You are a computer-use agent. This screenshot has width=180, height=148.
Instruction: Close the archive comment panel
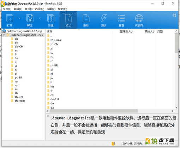click(48, 116)
